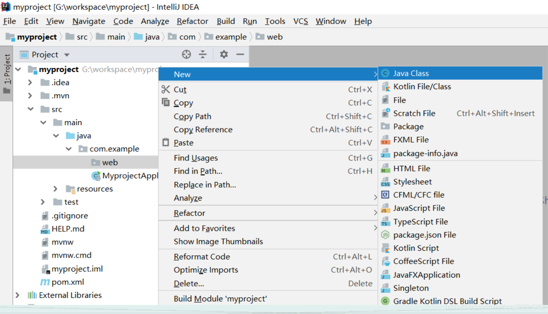Screen dimensions: 548x314
Task: Collapse the myproject root node
Action: pos(18,70)
